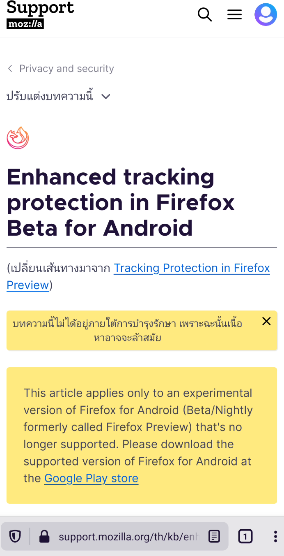Open the Support Mozilla home logo
Screen dimensions: 284x556
40,14
